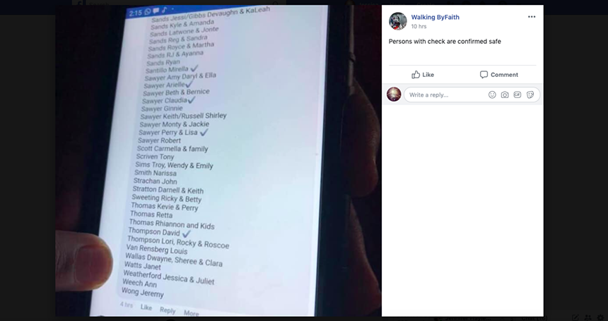
Task: Add a sticker using sticker icon
Action: 530,95
